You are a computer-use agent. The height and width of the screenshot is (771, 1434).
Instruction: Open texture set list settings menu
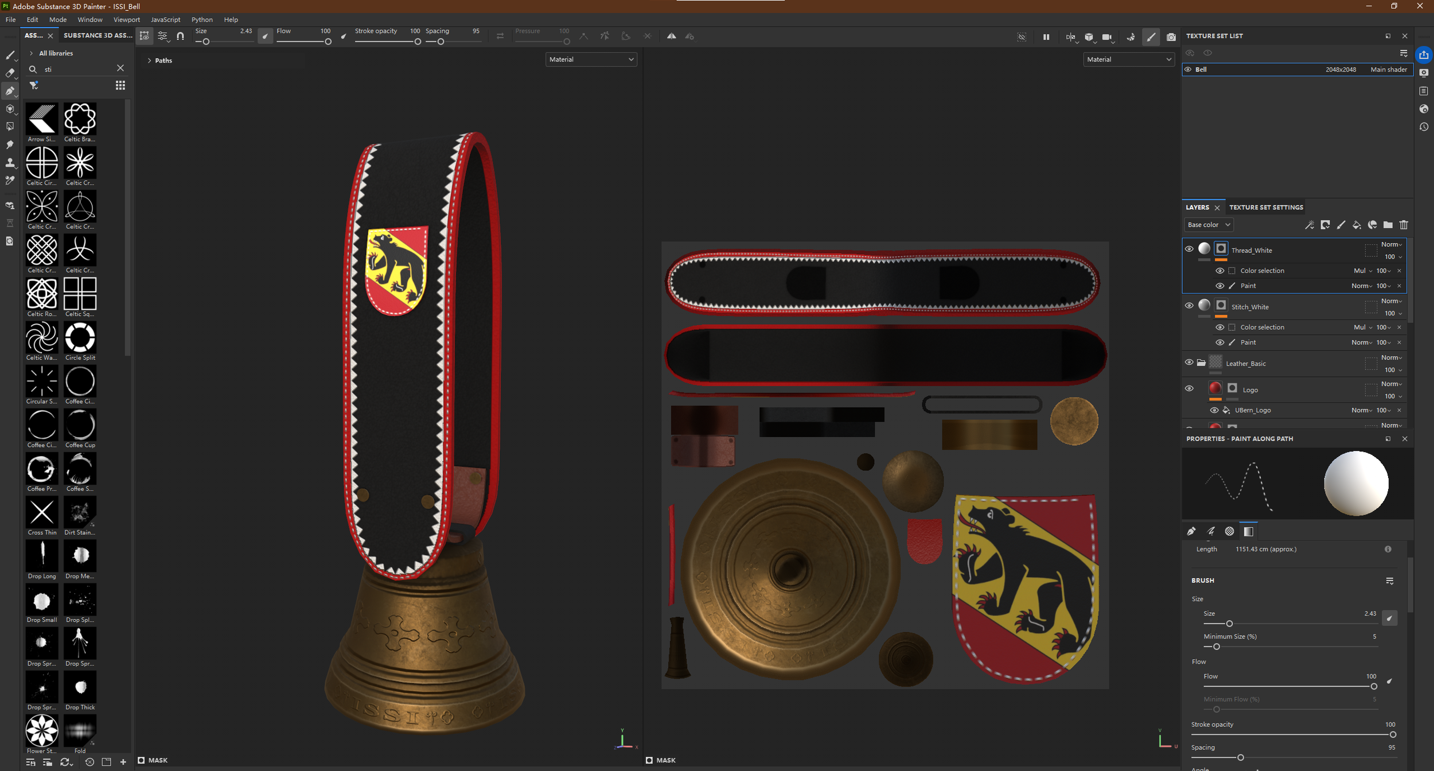(1404, 53)
